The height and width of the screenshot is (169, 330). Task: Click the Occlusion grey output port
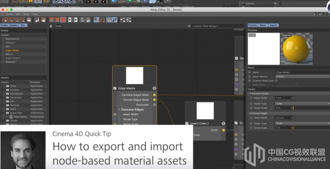(x=154, y=105)
